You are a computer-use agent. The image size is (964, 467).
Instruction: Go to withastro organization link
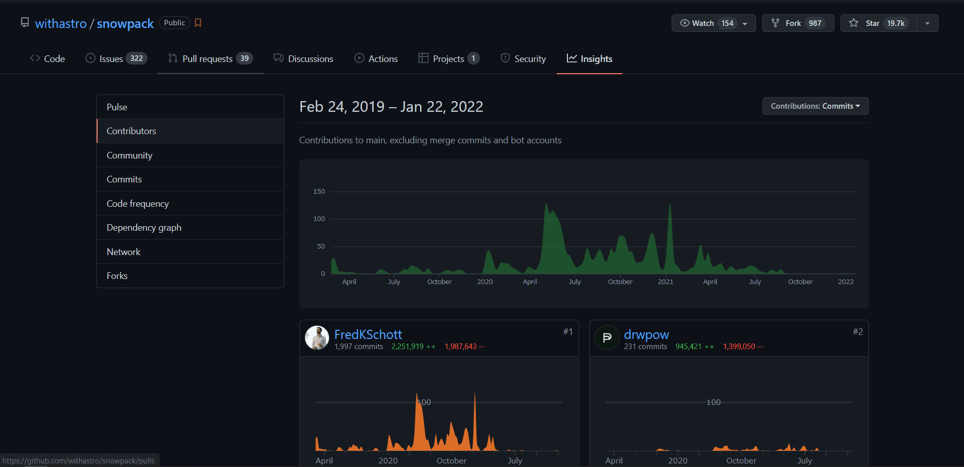tap(61, 23)
